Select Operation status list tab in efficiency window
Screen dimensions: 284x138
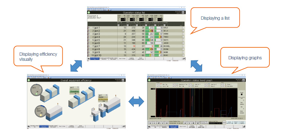click(35, 126)
